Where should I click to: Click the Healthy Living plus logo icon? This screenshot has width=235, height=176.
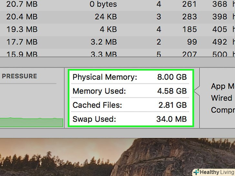[x=196, y=172]
